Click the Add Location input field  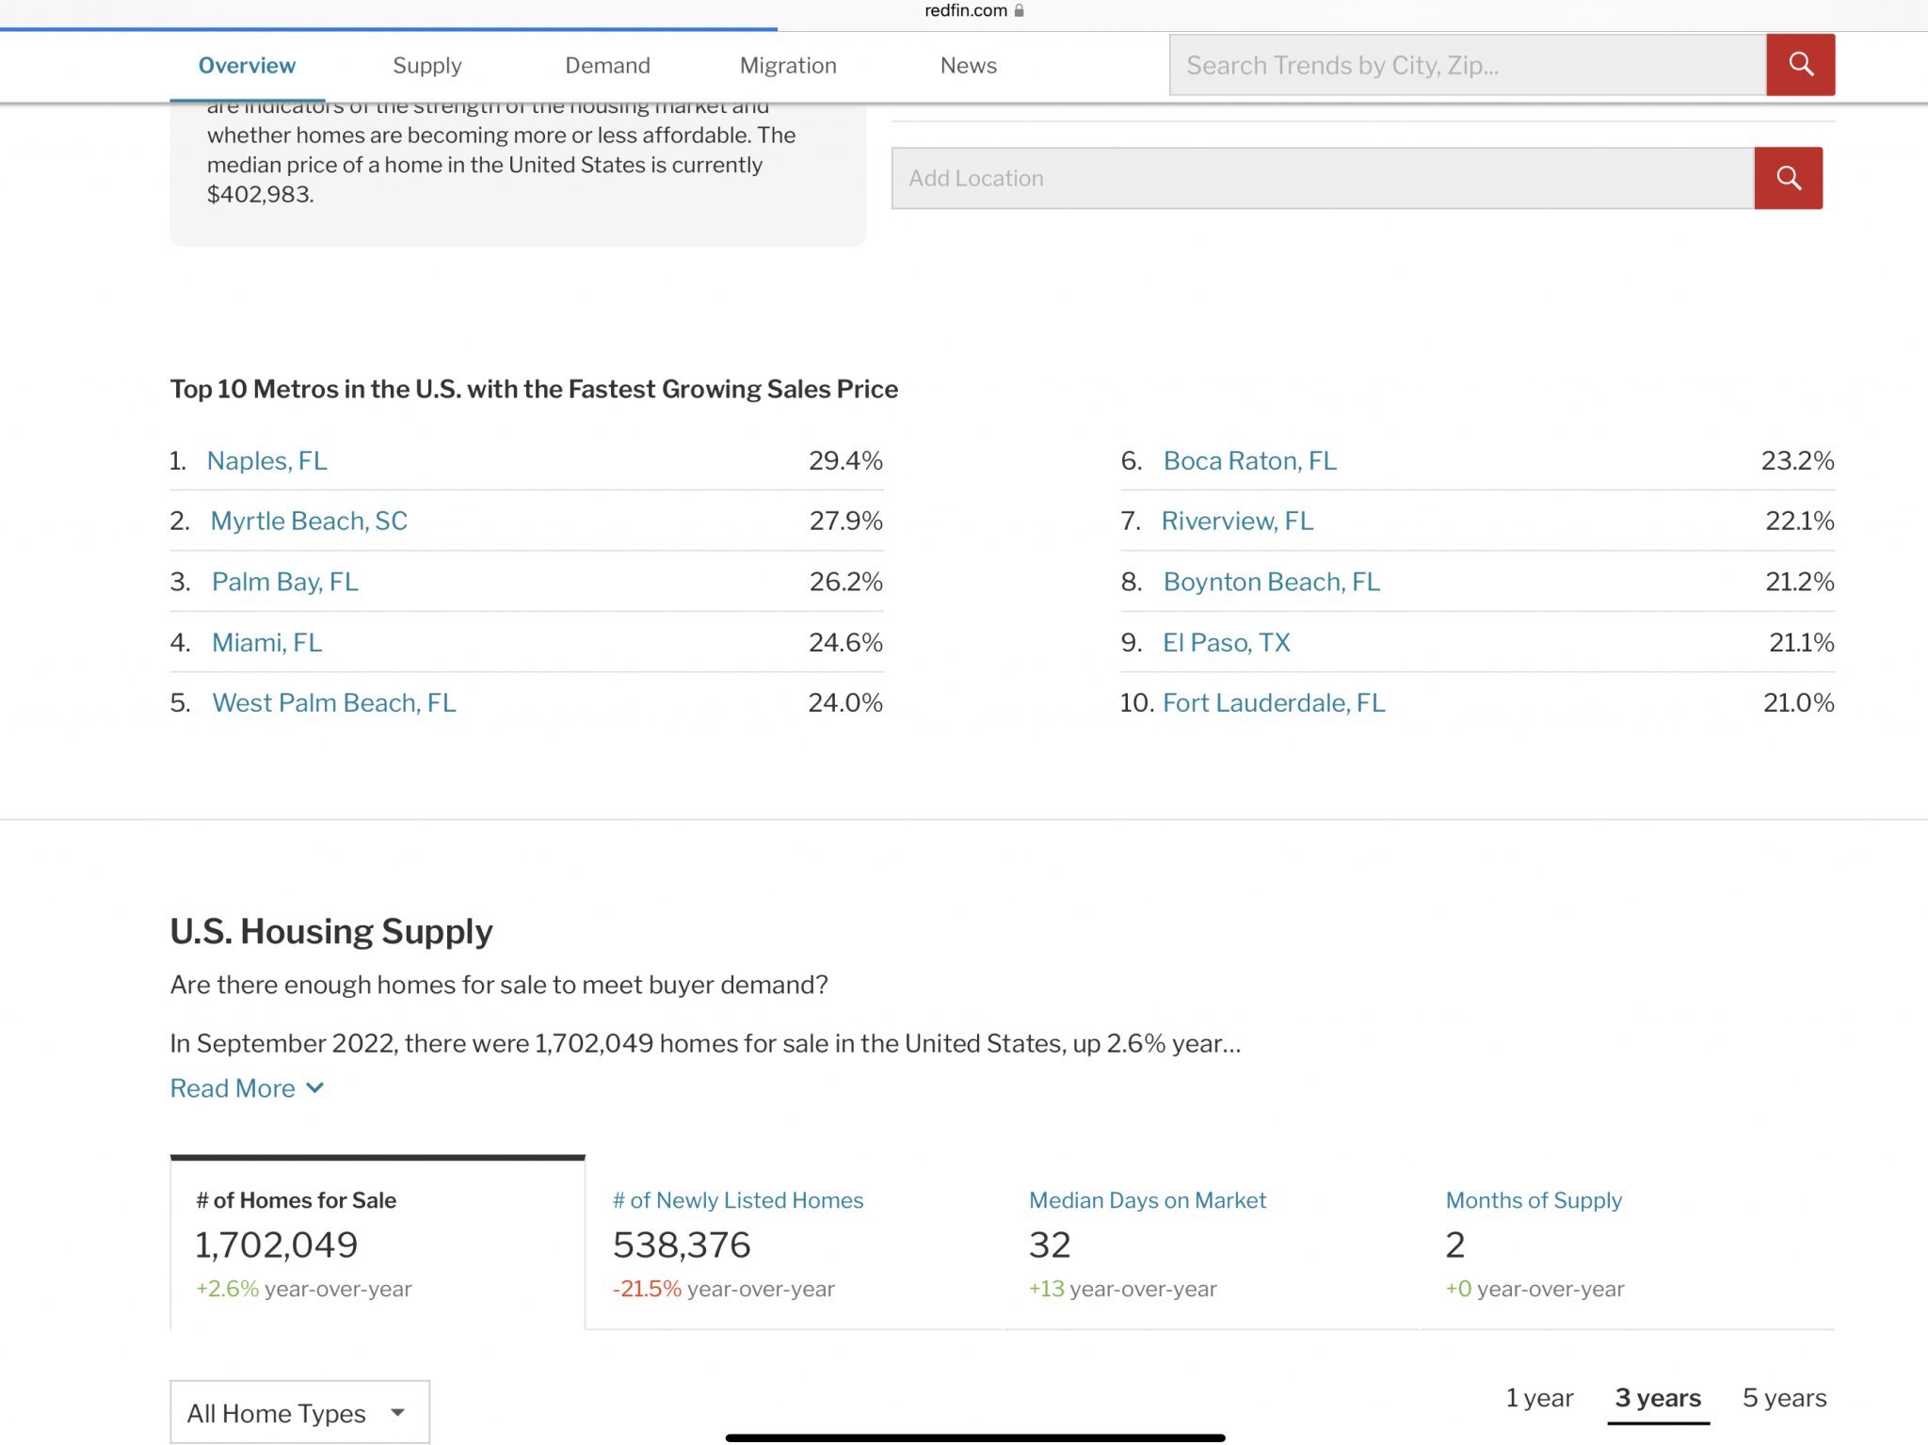tap(1322, 178)
